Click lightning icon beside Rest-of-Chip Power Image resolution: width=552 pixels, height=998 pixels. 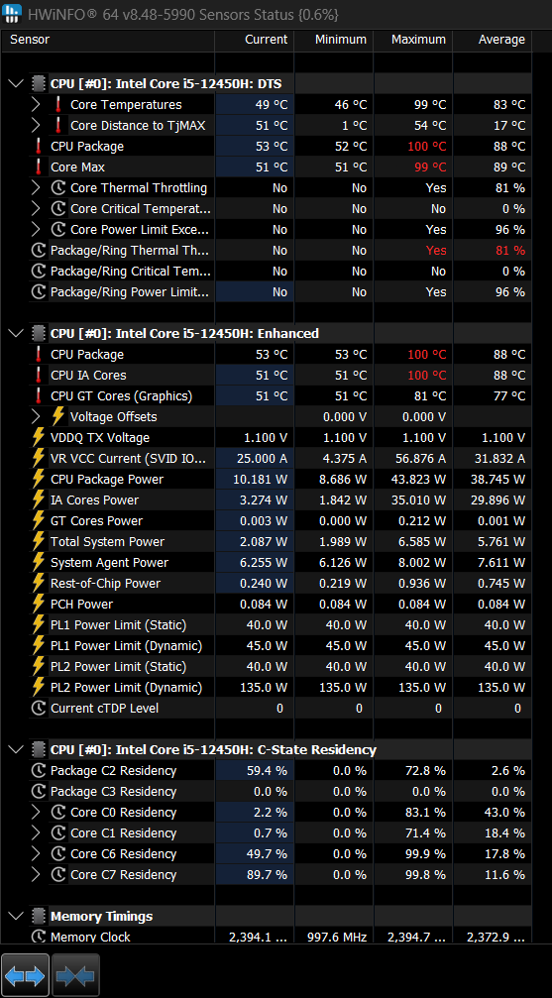[x=39, y=584]
